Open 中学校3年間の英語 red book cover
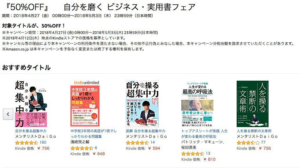This screenshot has width=299, height=168. [85, 104]
